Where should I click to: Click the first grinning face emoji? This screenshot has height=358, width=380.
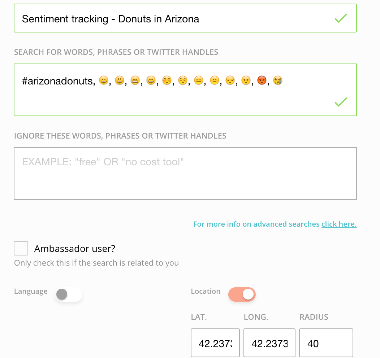(x=103, y=80)
